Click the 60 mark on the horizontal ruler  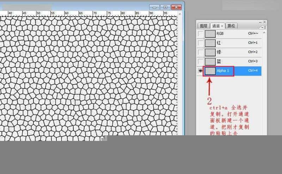67,13
